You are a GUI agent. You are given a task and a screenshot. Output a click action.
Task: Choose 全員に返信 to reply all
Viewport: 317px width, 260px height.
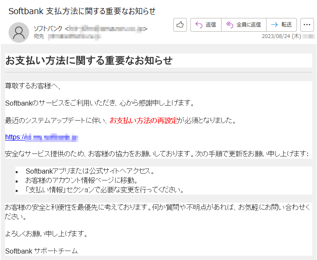click(243, 25)
